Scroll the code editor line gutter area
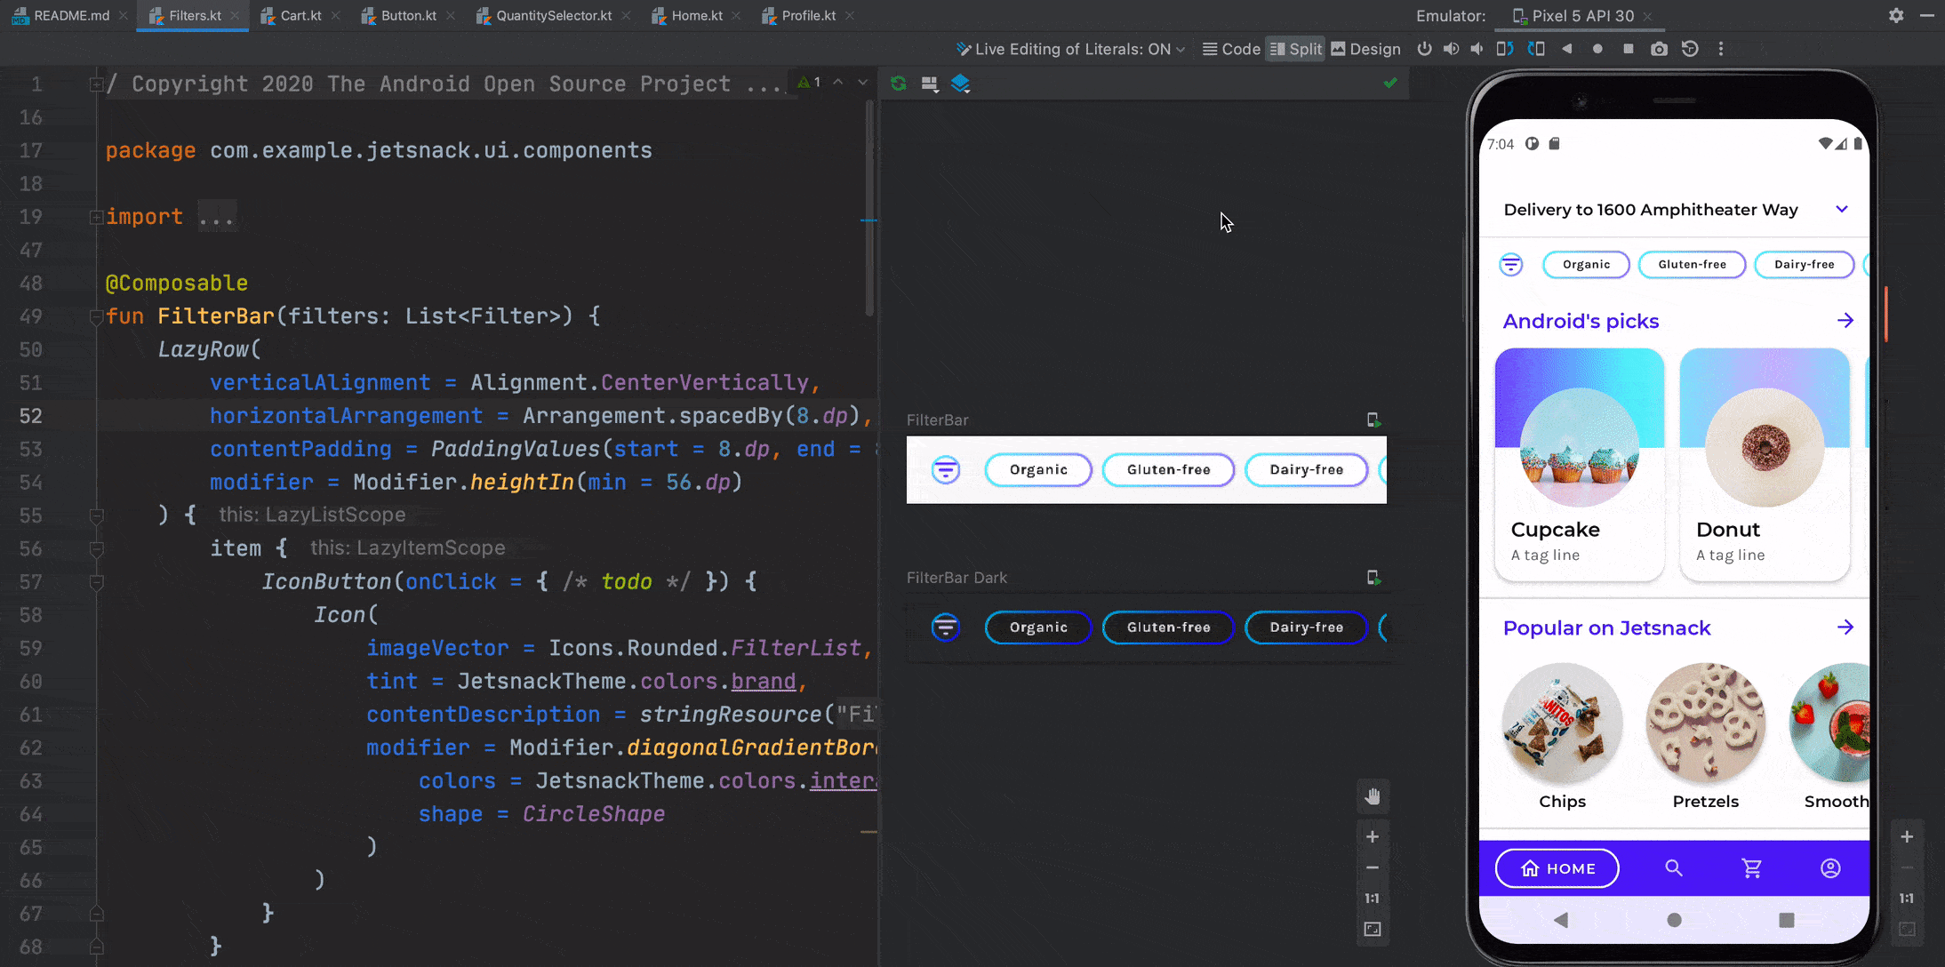 [x=36, y=496]
